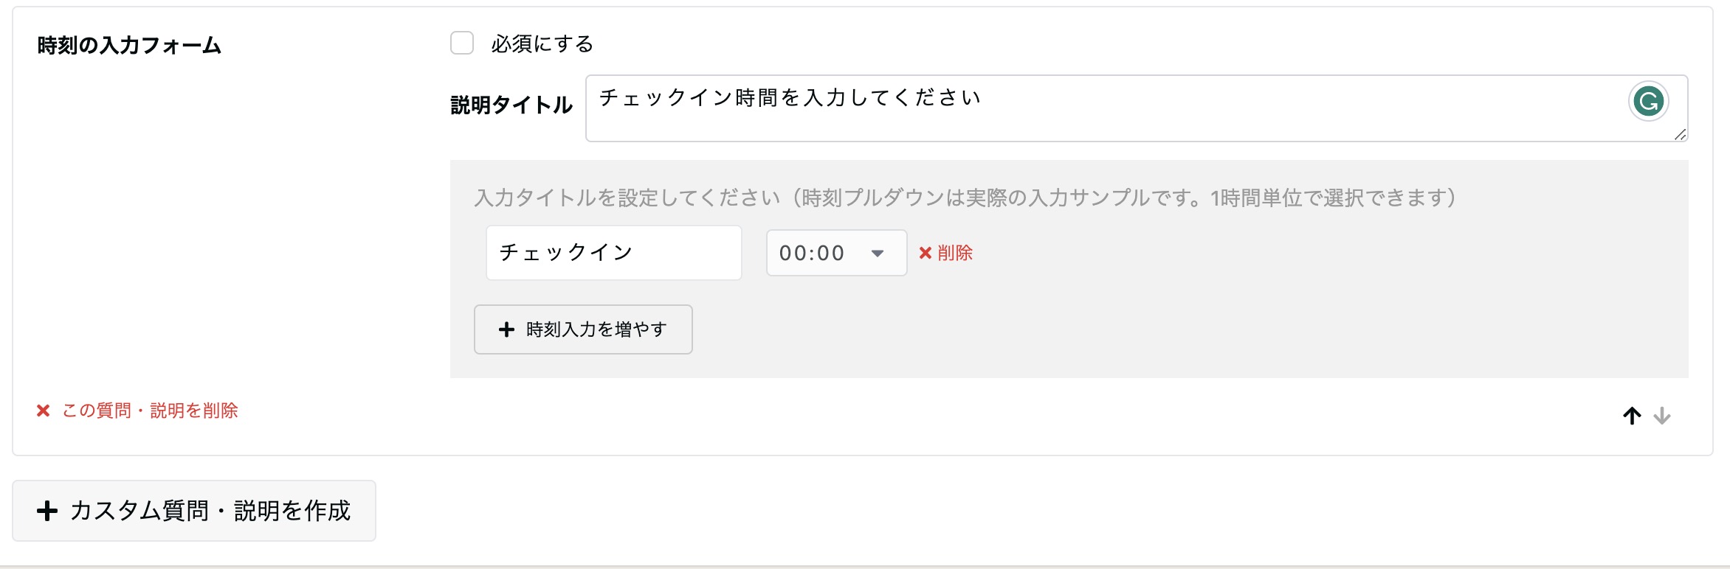Click the Grammarly icon in the description textarea

(1648, 101)
